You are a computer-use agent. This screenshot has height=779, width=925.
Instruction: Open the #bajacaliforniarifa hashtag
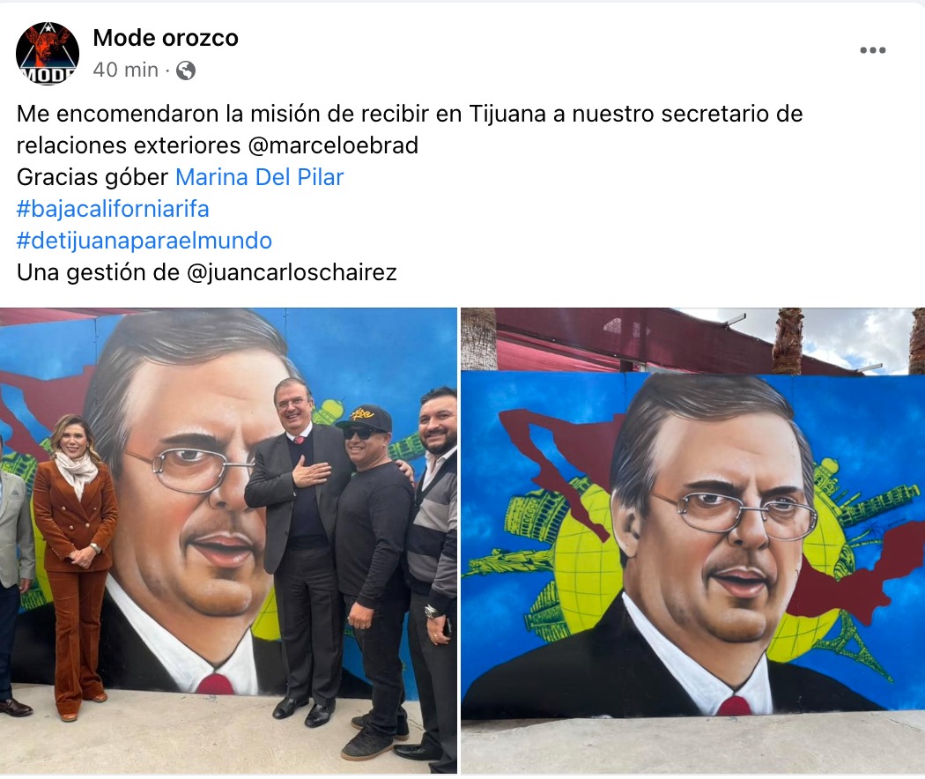[x=113, y=209]
